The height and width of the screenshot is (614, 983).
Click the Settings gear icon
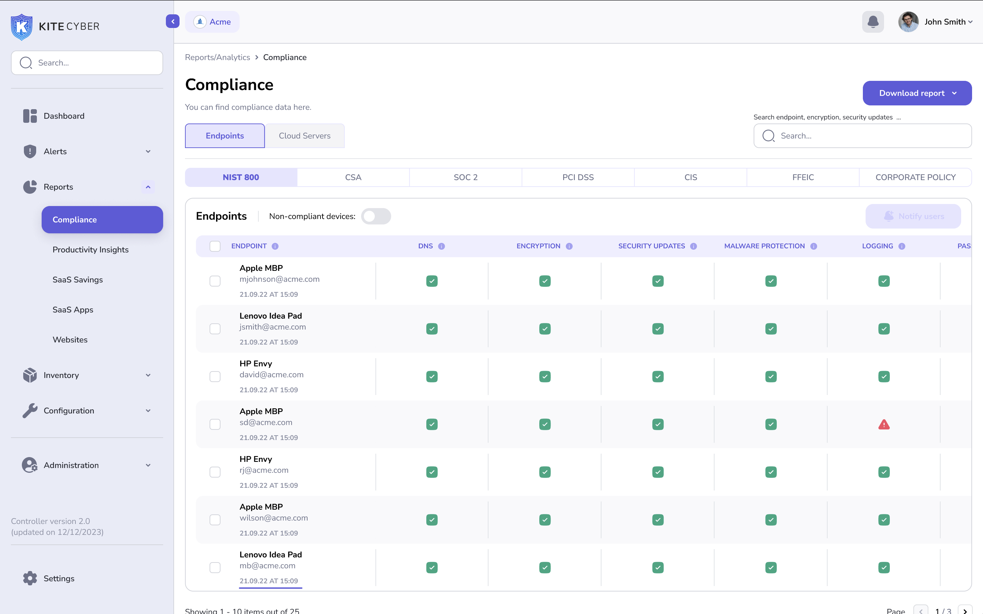30,579
